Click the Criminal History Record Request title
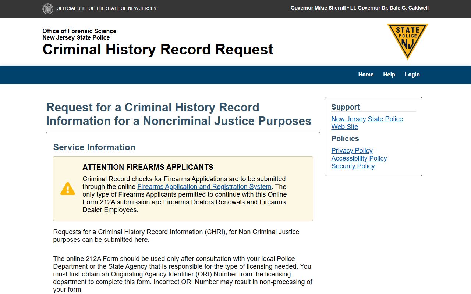The width and height of the screenshot is (471, 294). (157, 49)
